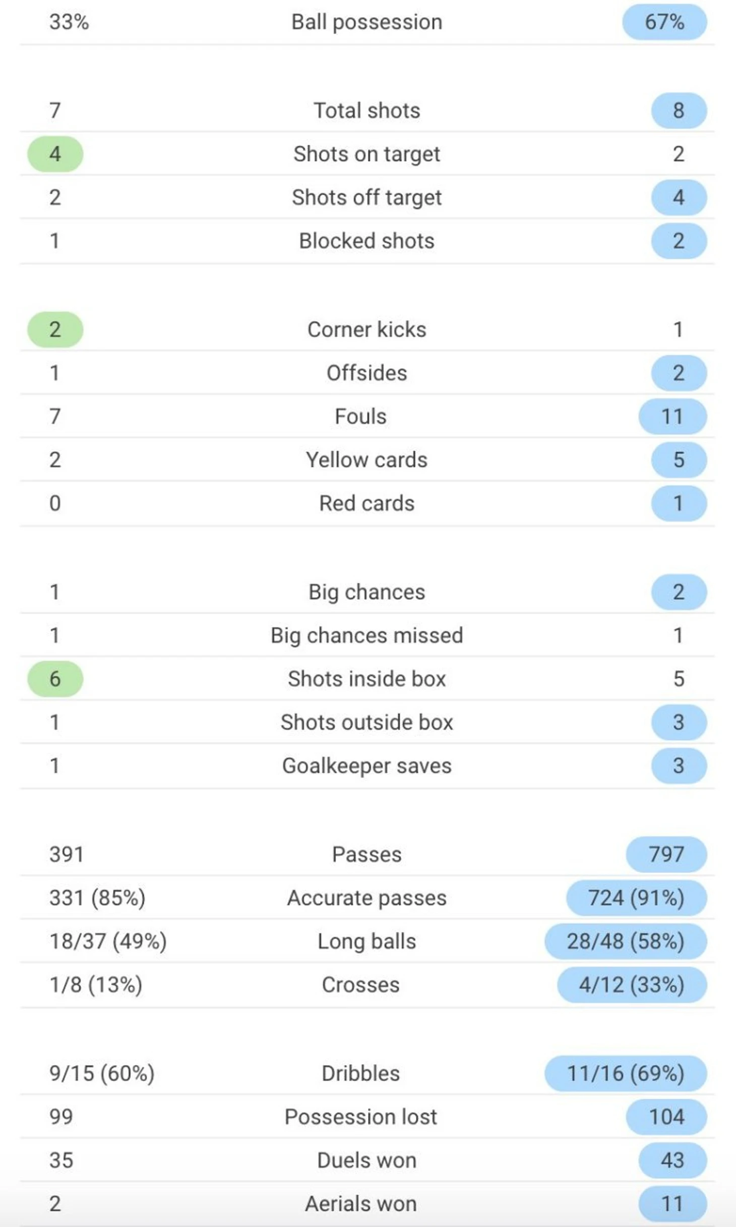
Task: Select the 67% ball possession badge
Action: click(x=664, y=22)
